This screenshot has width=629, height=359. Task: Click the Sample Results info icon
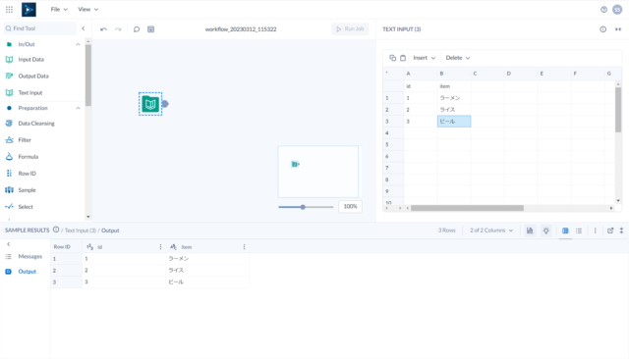pyautogui.click(x=56, y=230)
